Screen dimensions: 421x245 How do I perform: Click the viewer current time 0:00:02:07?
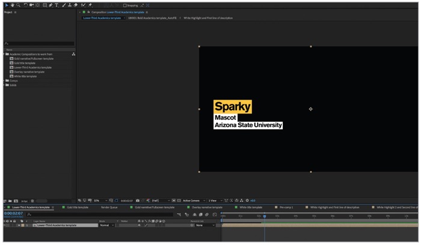point(126,201)
